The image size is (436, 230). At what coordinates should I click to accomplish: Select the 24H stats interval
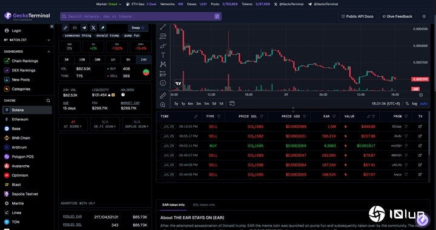coord(144,60)
